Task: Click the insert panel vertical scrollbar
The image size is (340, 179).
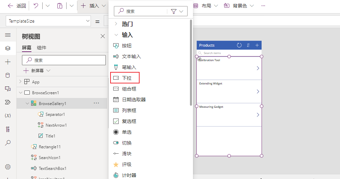Action: [191, 62]
